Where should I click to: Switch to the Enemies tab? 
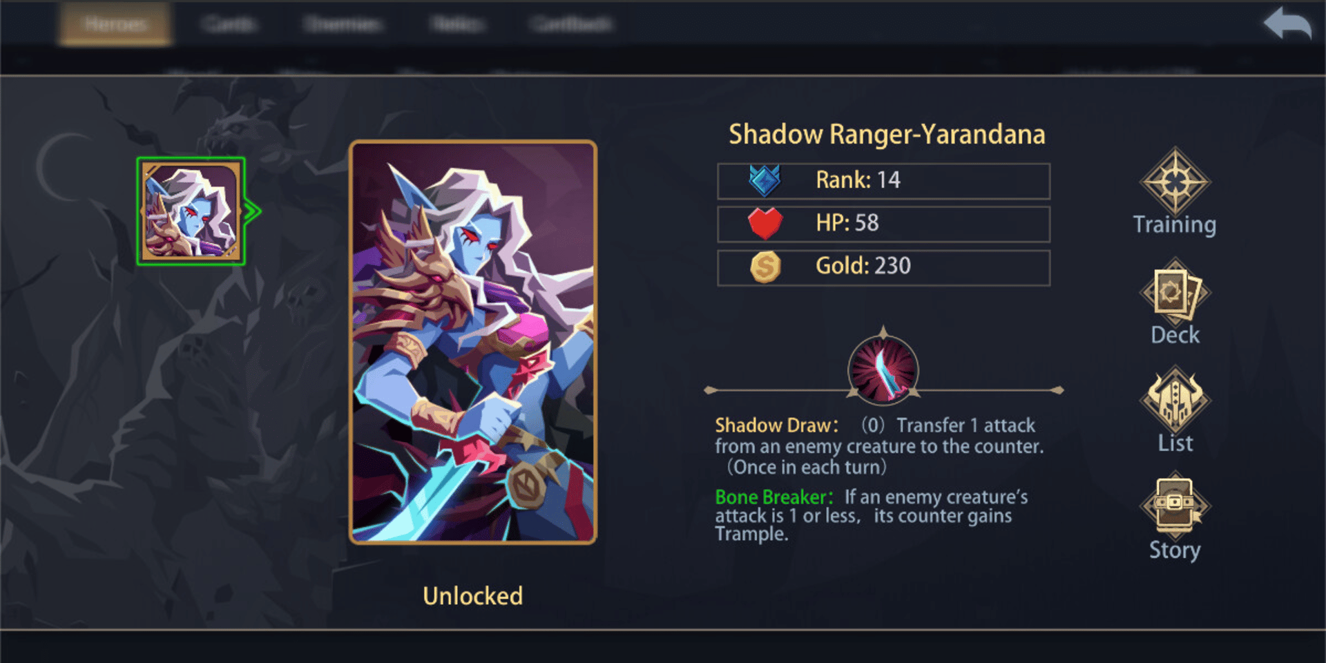tap(343, 24)
